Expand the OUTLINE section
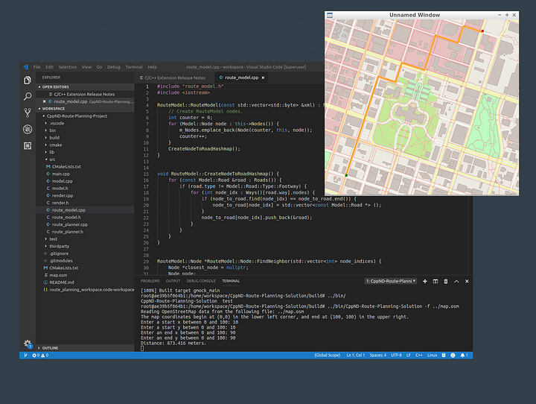The image size is (536, 404). pyautogui.click(x=51, y=348)
